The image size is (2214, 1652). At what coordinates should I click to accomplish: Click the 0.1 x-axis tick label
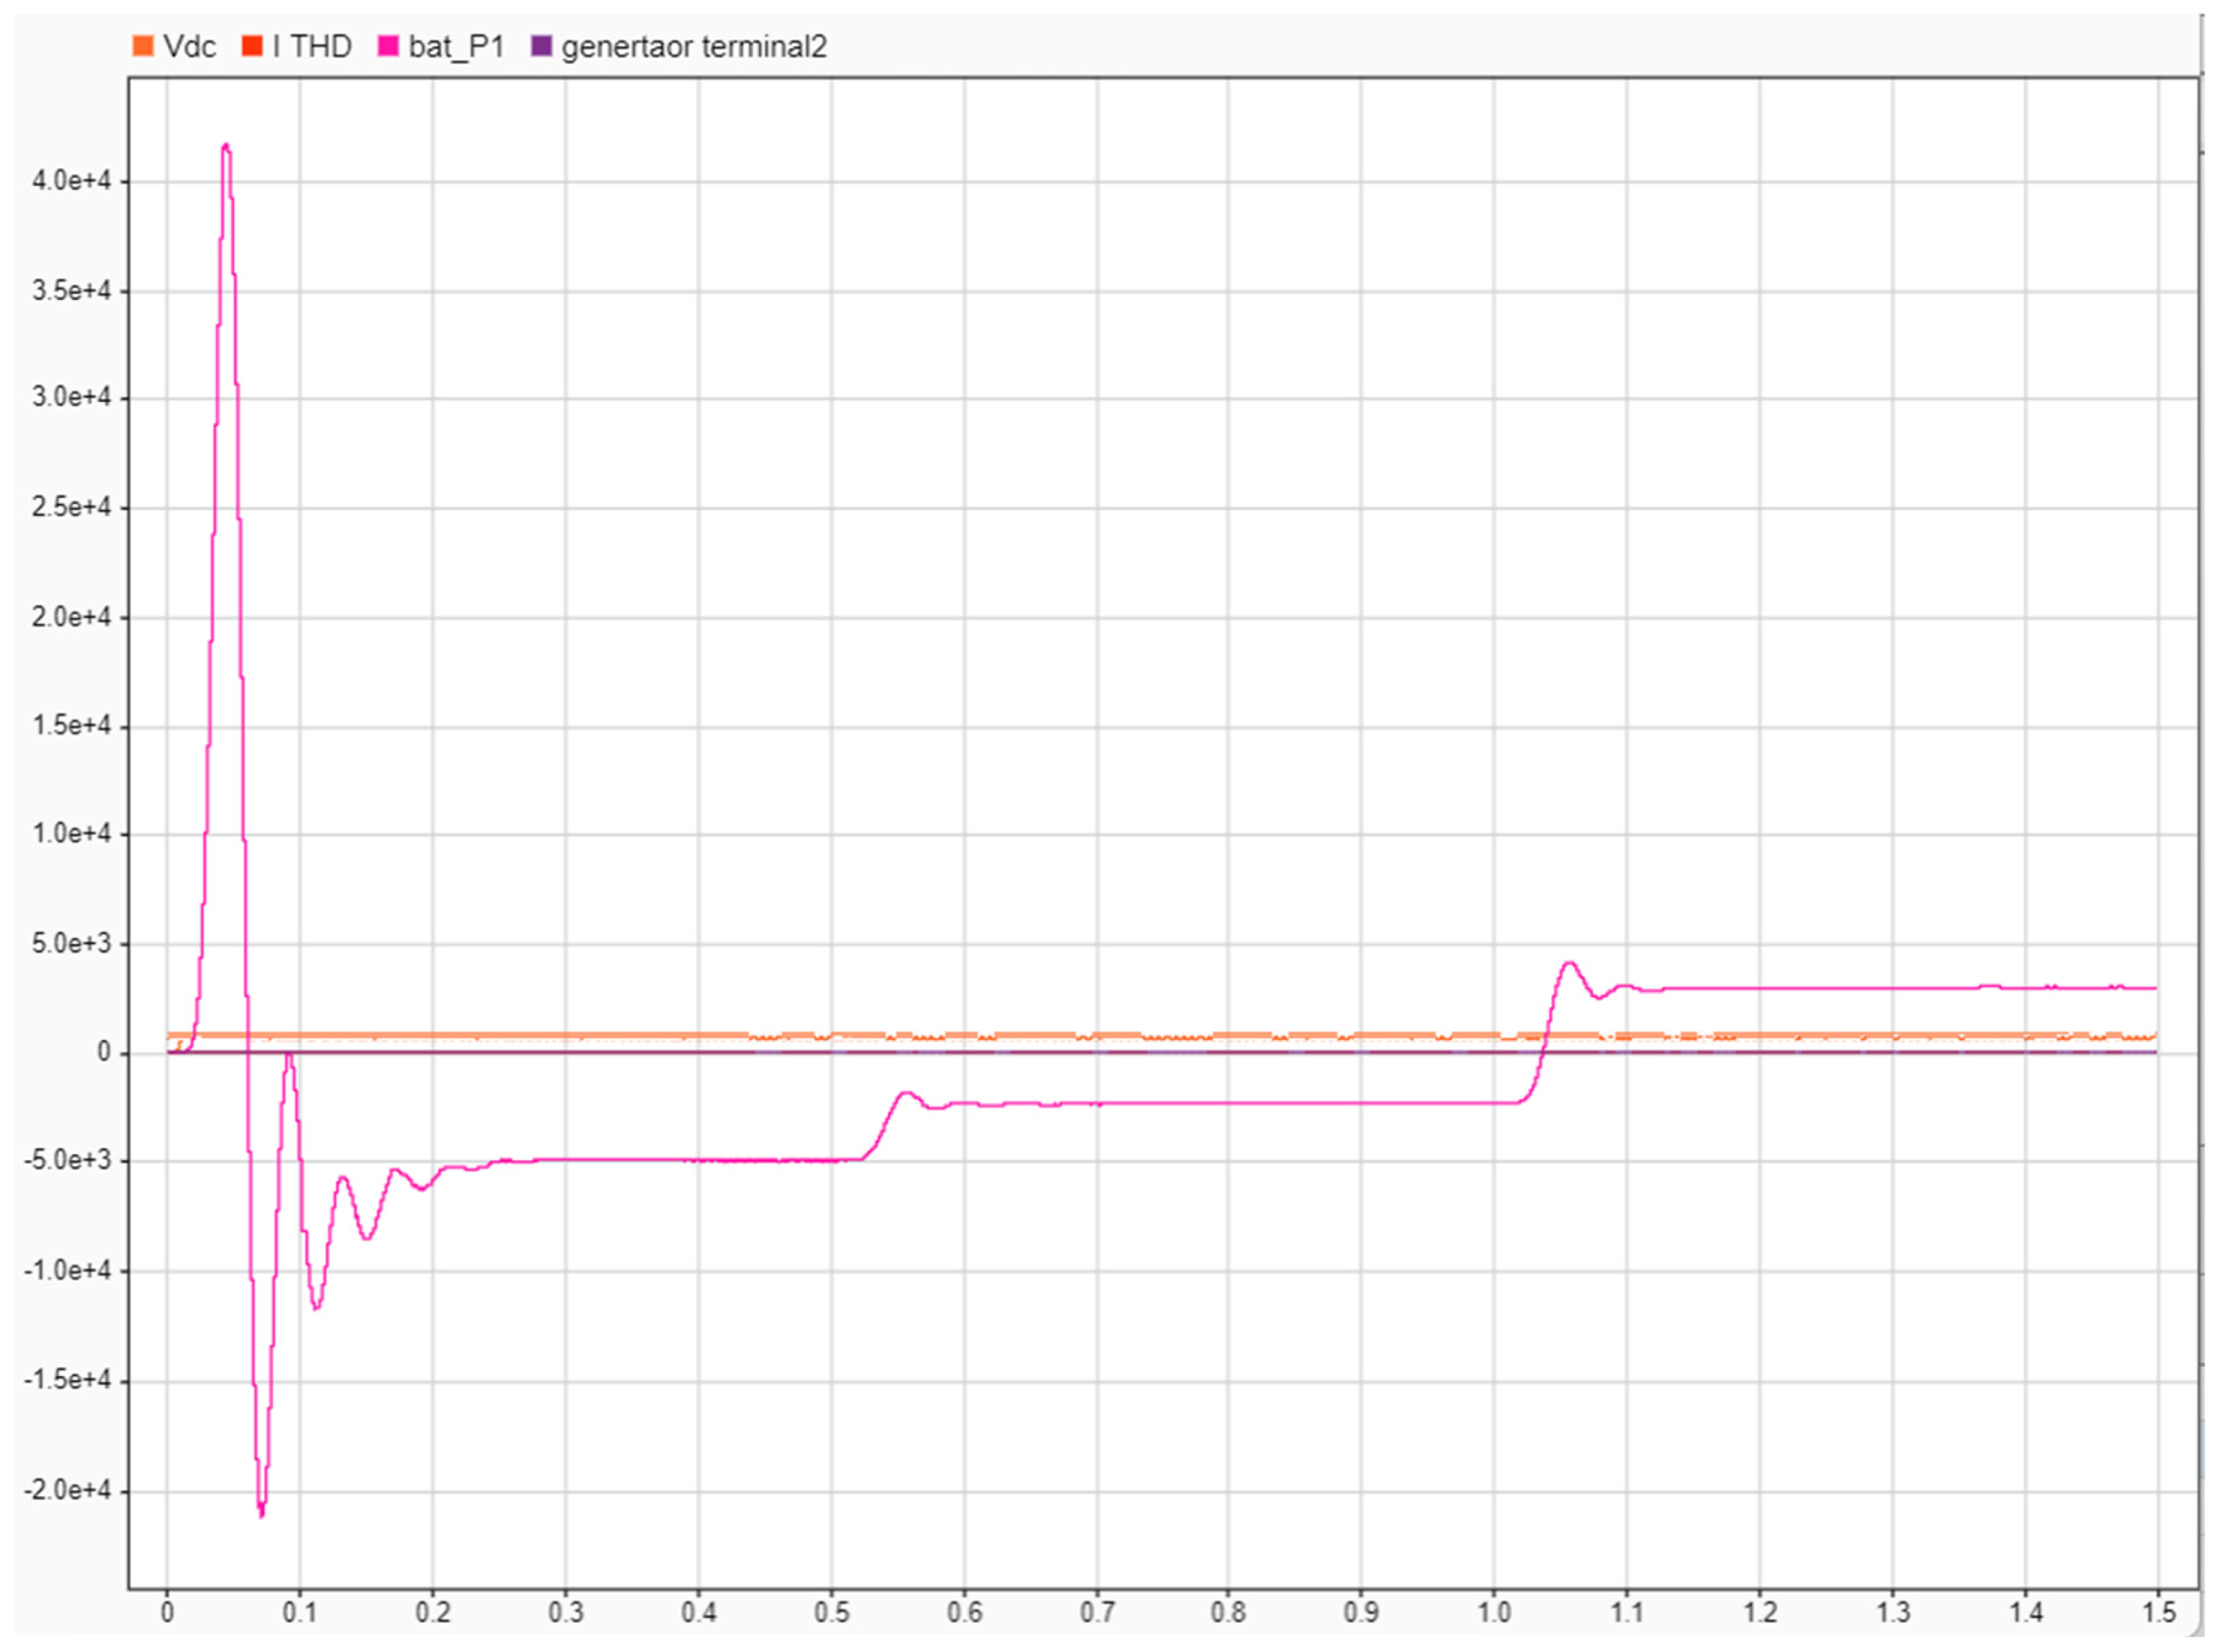(299, 1613)
